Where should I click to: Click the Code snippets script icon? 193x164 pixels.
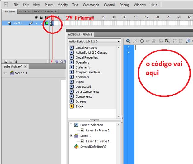click(188, 41)
